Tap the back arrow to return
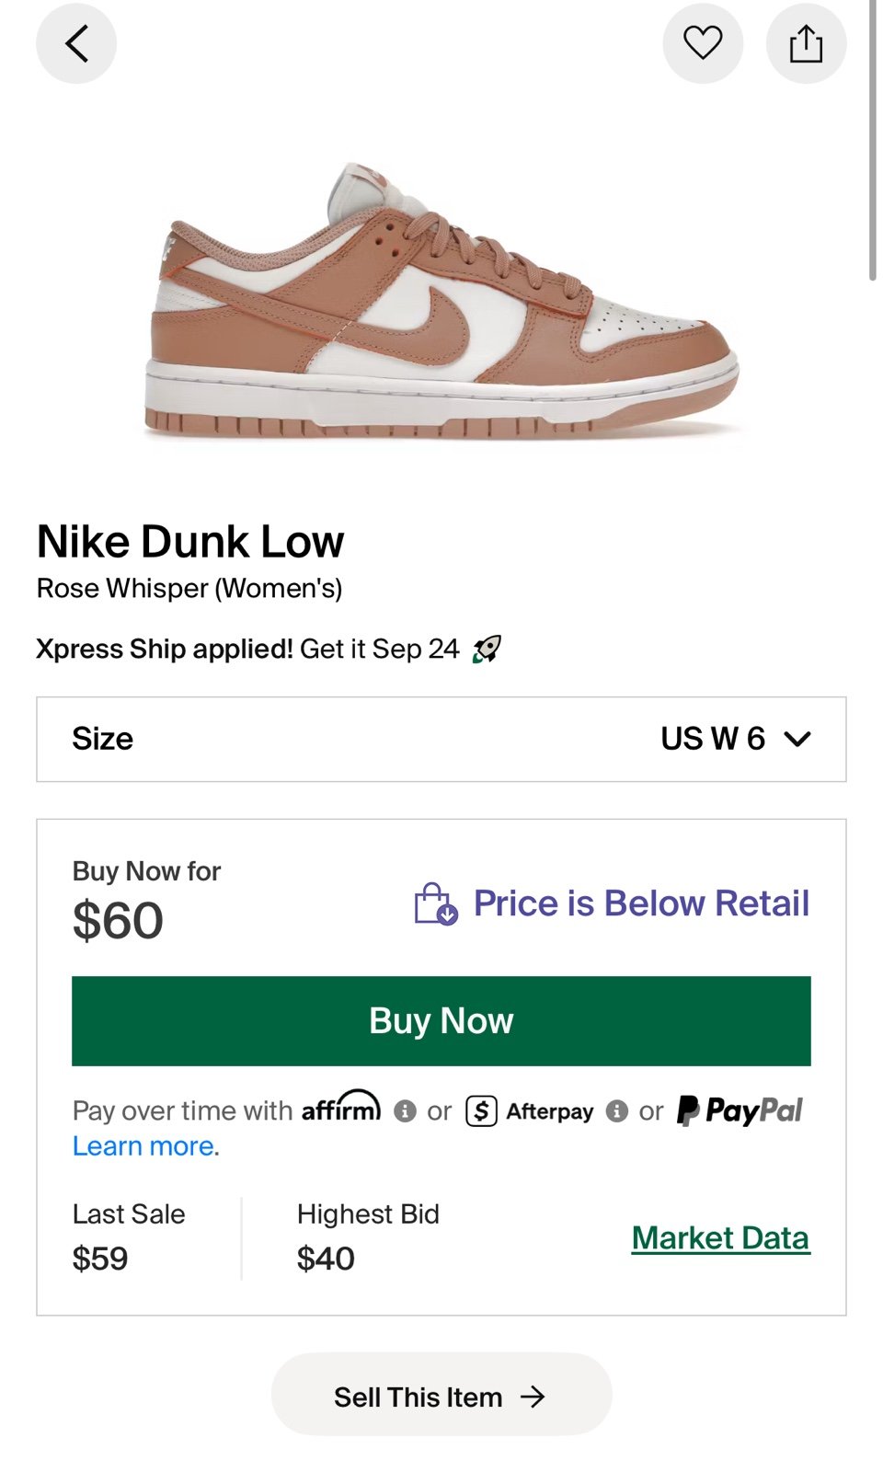Image resolution: width=883 pixels, height=1472 pixels. (x=76, y=43)
